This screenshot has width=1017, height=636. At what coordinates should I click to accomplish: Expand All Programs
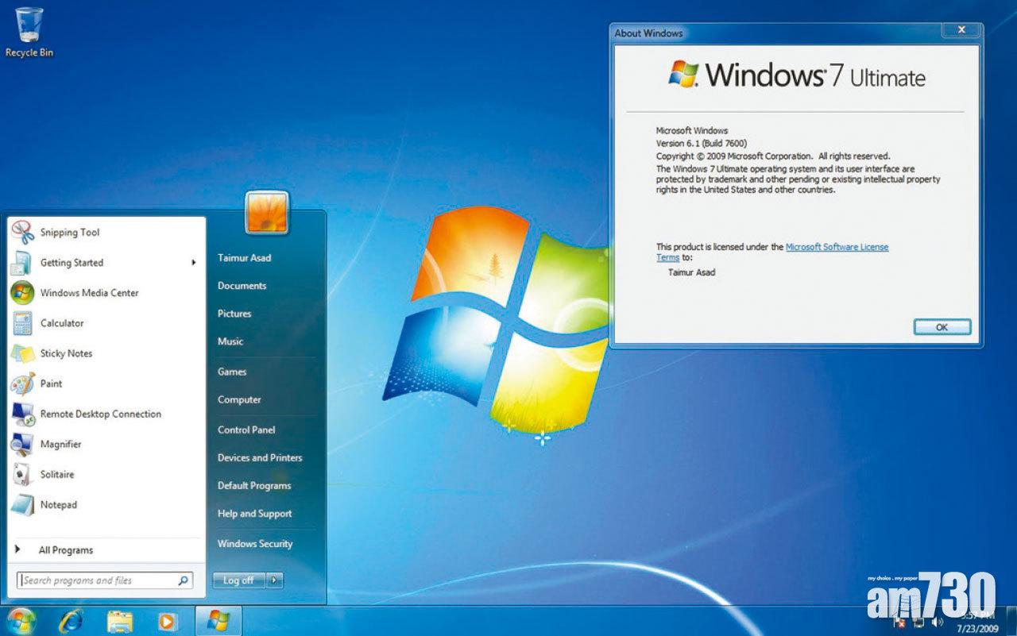pos(67,549)
